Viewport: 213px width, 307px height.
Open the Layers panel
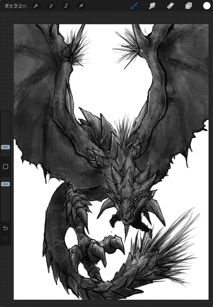click(188, 6)
